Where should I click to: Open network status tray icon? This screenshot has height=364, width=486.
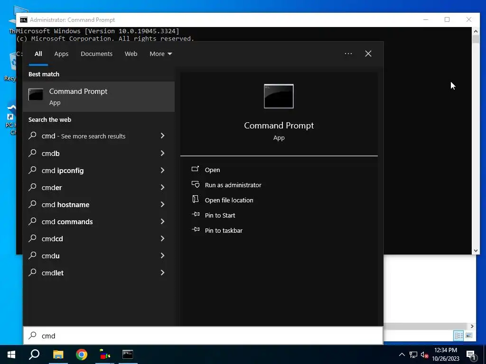tap(413, 355)
